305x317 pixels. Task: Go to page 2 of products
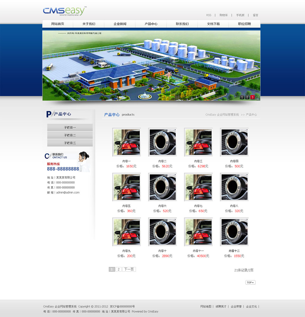tap(119, 269)
